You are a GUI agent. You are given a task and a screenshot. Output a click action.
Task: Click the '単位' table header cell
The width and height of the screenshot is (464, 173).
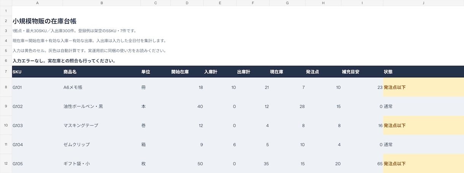(x=156, y=72)
